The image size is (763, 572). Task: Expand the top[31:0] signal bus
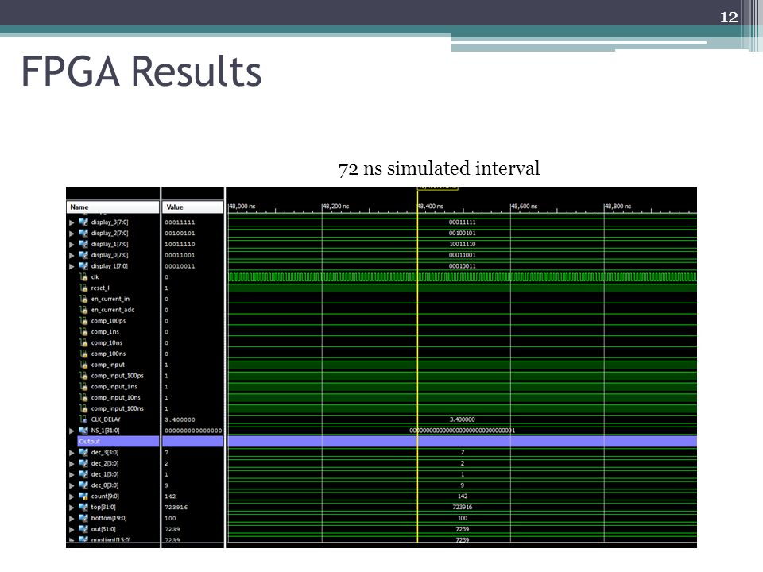(x=72, y=508)
